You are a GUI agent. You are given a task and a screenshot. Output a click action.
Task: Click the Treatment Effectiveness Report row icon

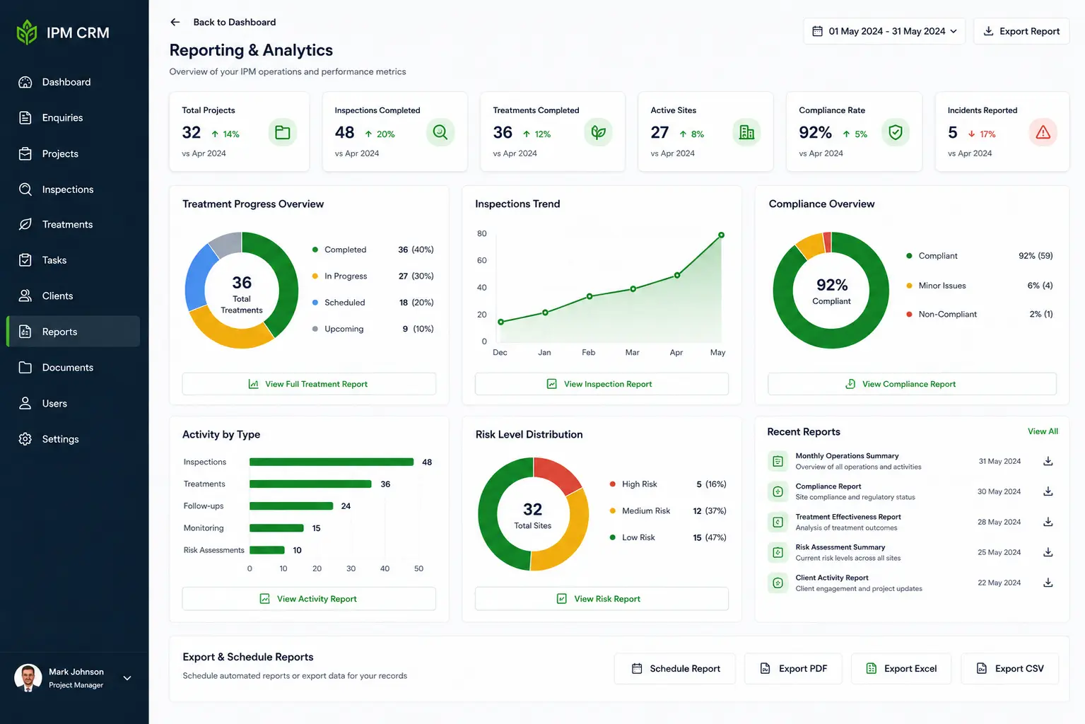point(778,522)
